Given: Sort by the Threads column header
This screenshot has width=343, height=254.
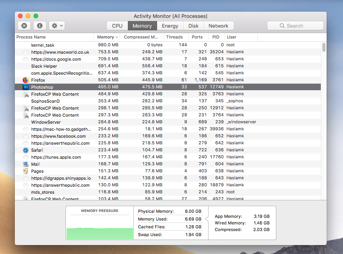Looking at the screenshot, I should pos(176,37).
